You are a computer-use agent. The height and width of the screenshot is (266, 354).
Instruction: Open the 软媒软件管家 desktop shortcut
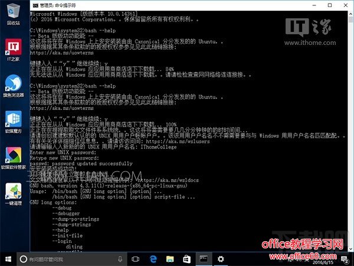tap(14, 158)
